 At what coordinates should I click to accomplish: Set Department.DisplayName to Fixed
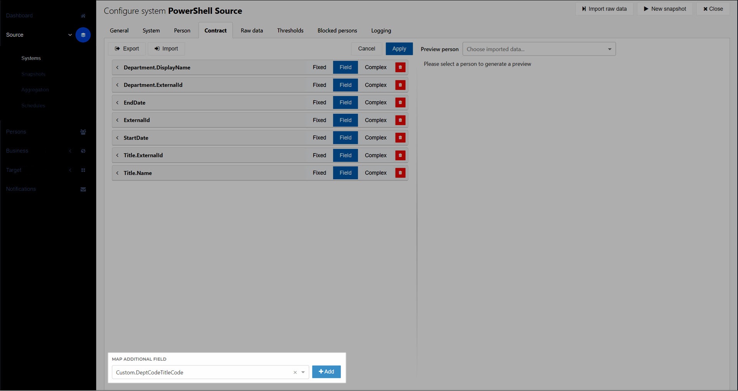pyautogui.click(x=319, y=67)
